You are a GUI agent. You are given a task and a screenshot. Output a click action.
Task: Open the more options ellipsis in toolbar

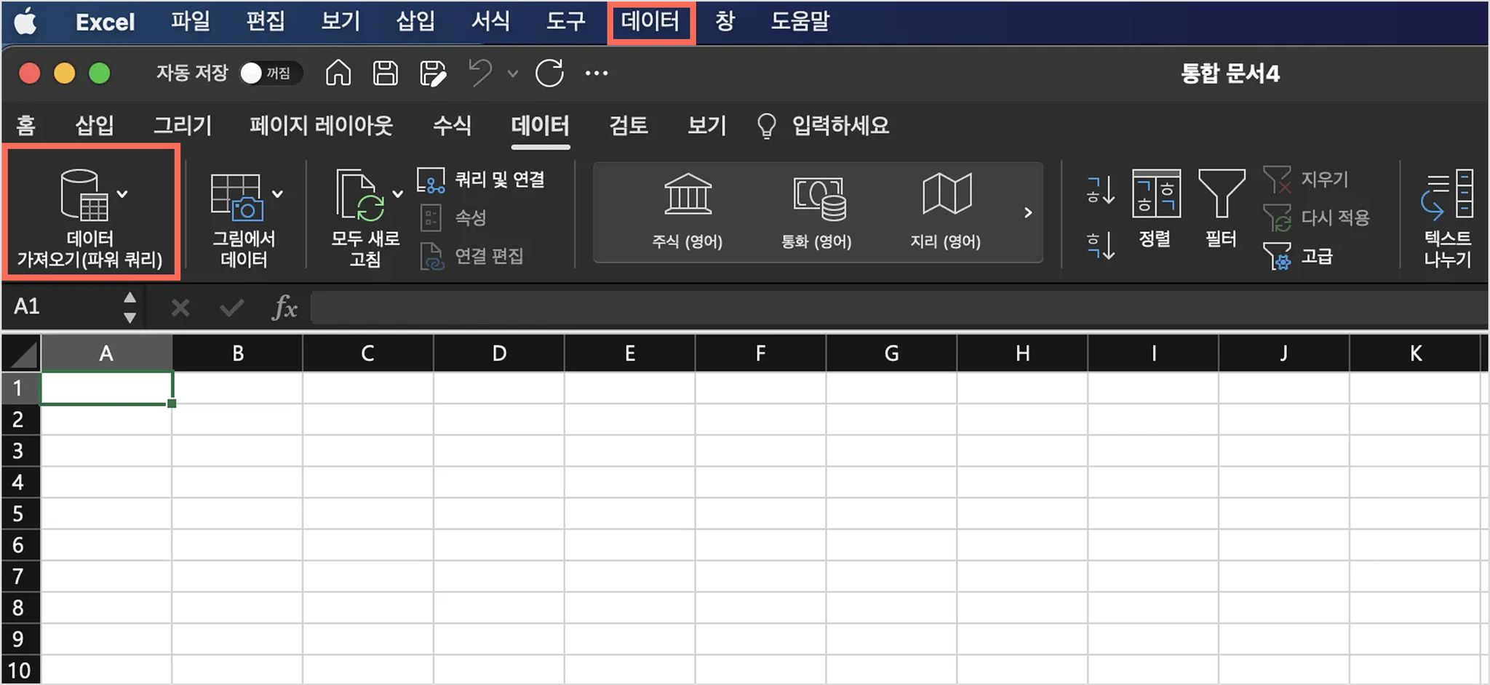pos(597,73)
